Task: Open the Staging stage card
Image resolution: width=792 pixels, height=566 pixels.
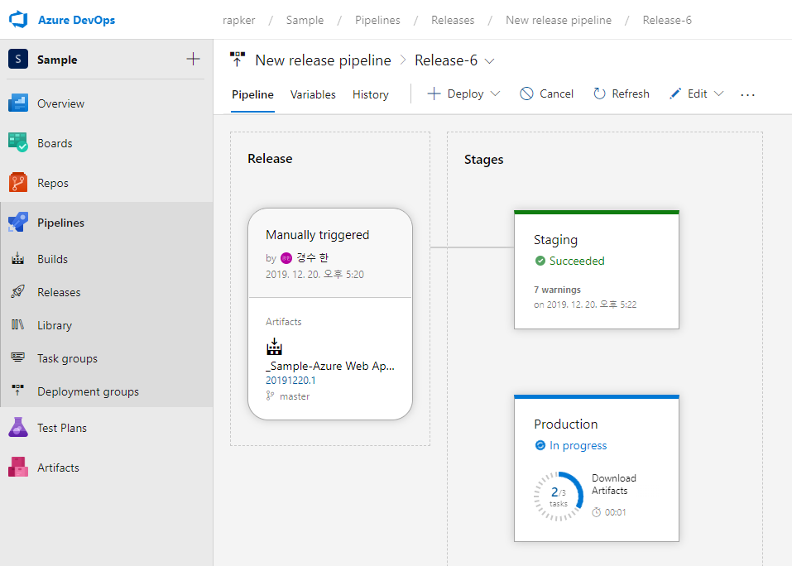Action: [x=597, y=270]
